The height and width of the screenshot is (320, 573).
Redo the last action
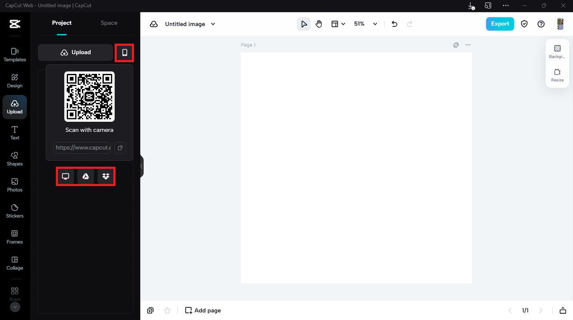[x=410, y=24]
